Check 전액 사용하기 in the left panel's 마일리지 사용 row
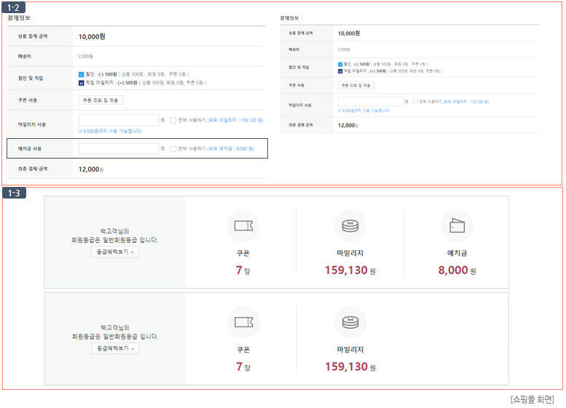The width and height of the screenshot is (566, 408). point(173,120)
